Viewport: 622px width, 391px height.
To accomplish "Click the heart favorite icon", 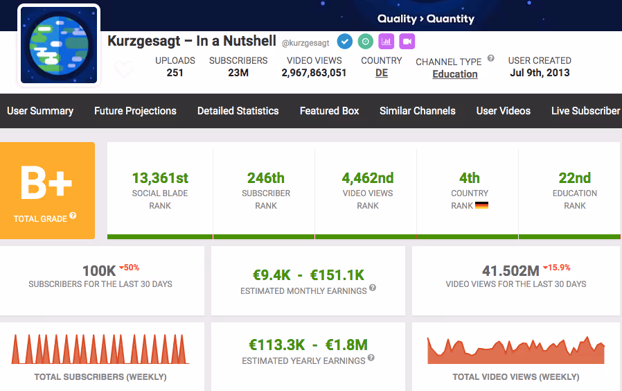I will pos(124,69).
